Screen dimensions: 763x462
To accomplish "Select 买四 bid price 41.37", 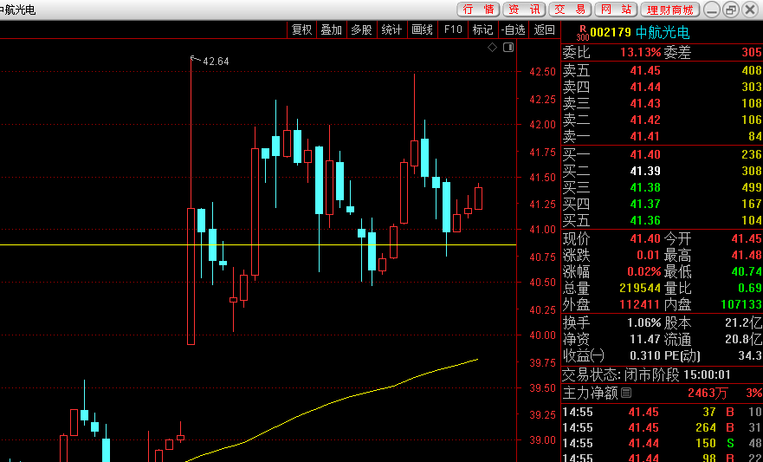I will tap(645, 204).
